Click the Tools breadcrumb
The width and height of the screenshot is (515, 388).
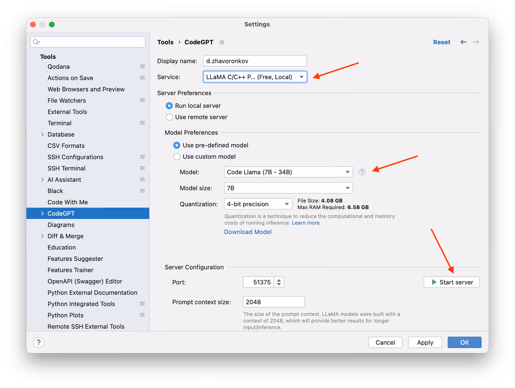[165, 42]
